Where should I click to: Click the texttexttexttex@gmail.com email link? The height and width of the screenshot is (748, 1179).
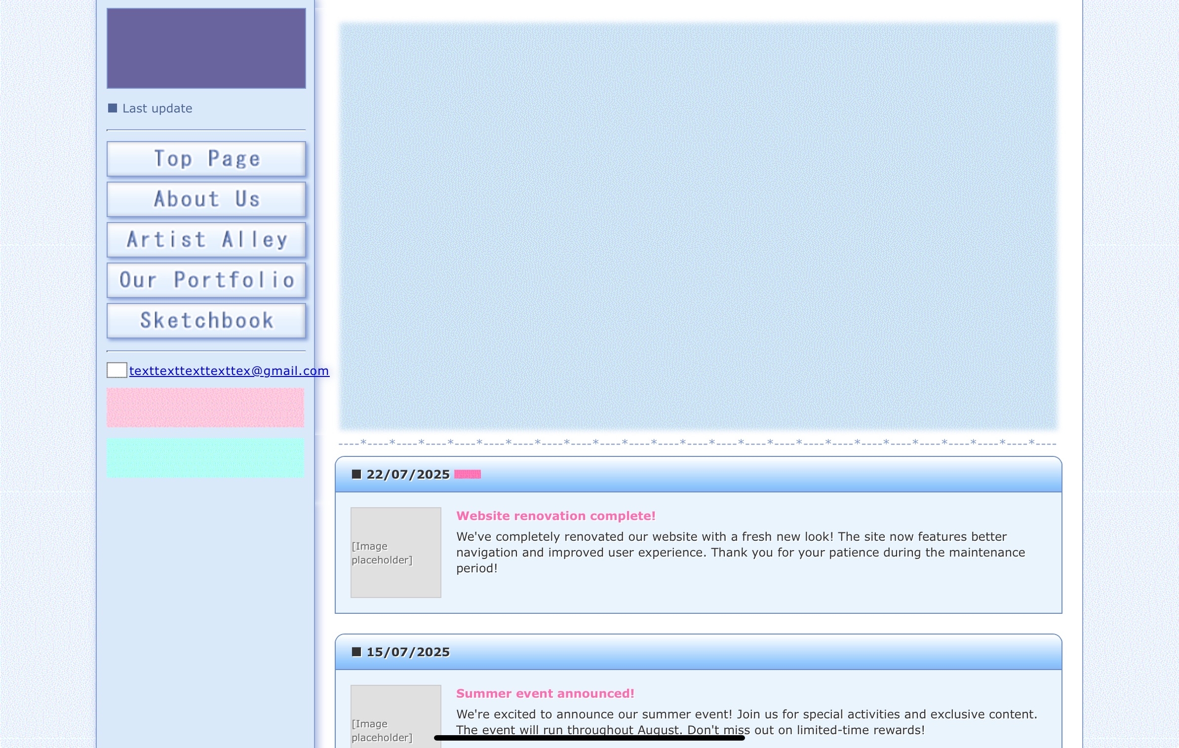229,371
